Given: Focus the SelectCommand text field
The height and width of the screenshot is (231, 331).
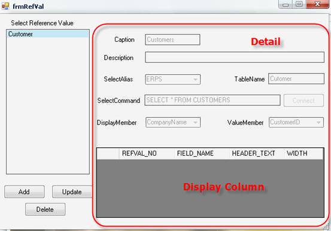Looking at the screenshot, I should click(212, 100).
